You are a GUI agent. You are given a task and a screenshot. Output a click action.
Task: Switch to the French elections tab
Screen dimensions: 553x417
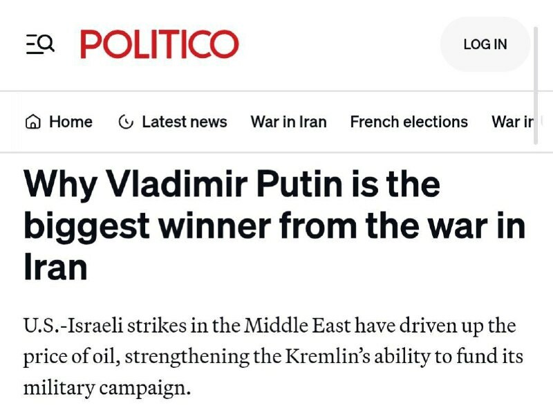tap(409, 122)
